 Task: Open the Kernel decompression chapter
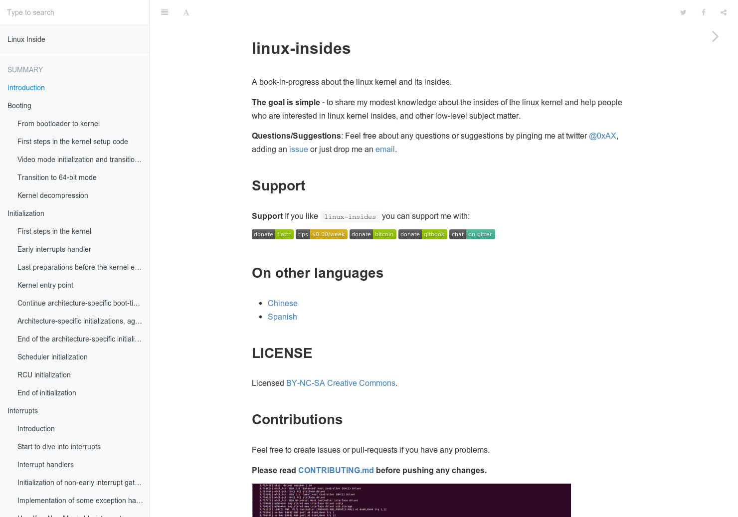53,195
